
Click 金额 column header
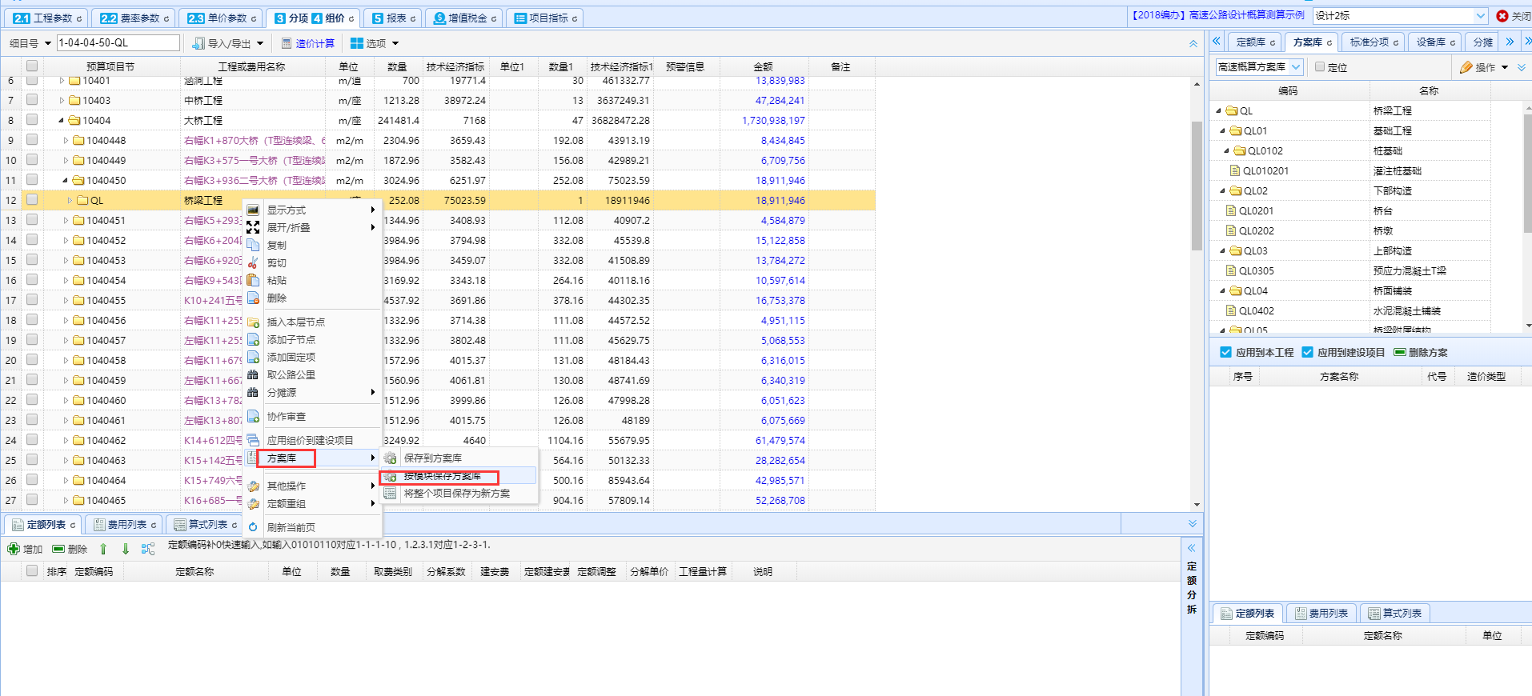[x=764, y=66]
